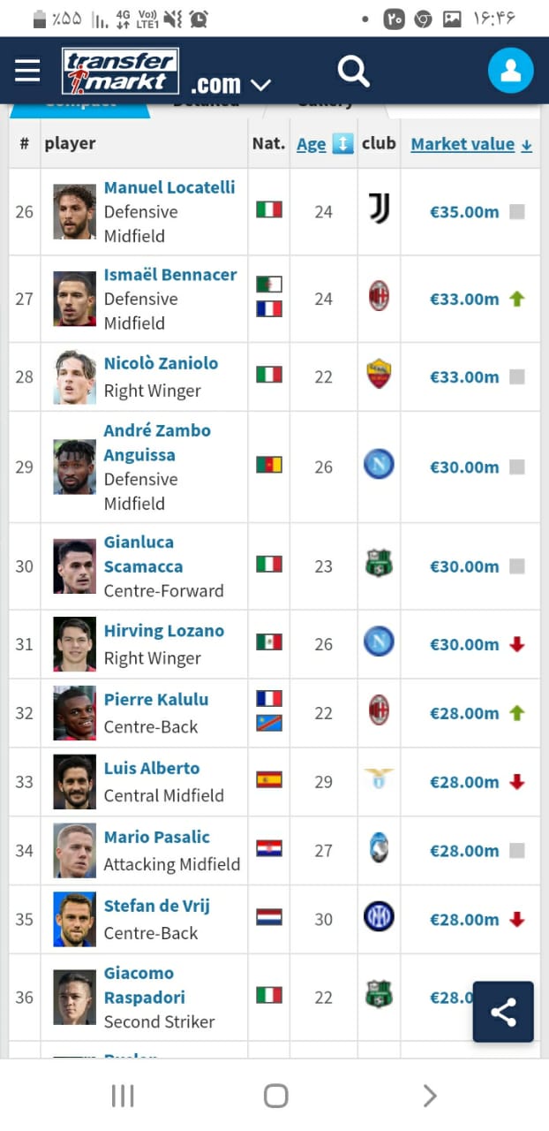
Task: Open the user profile icon
Action: [x=510, y=71]
